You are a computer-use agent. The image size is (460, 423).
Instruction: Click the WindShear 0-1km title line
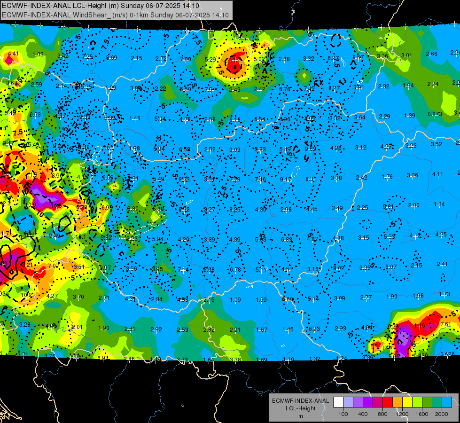[x=115, y=15]
